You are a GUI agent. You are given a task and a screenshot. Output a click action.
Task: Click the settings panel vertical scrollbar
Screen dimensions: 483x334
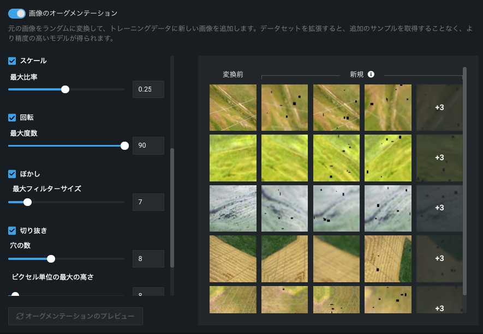pyautogui.click(x=172, y=207)
